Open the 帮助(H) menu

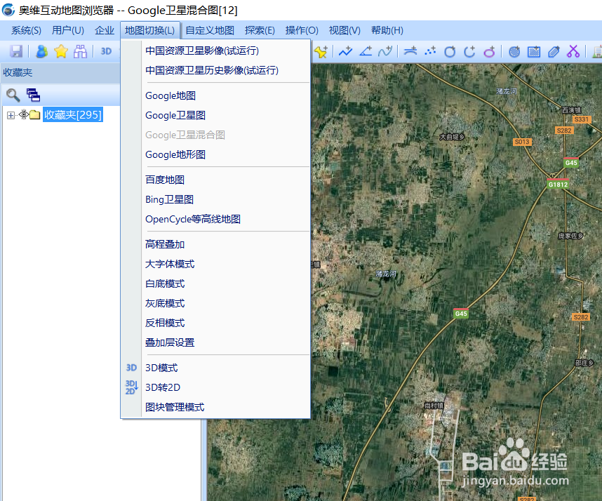click(387, 30)
